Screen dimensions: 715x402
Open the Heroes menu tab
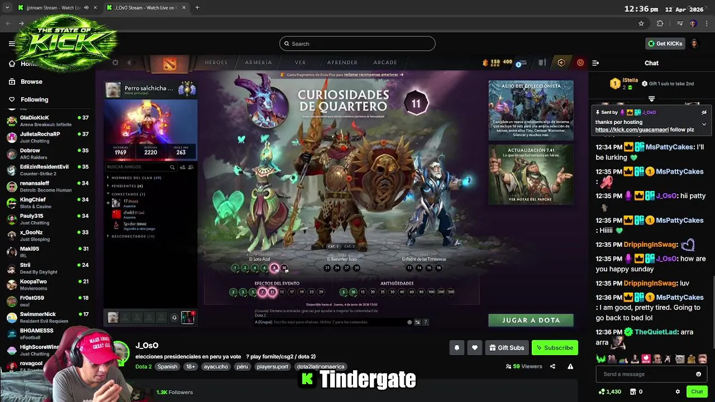[216, 63]
